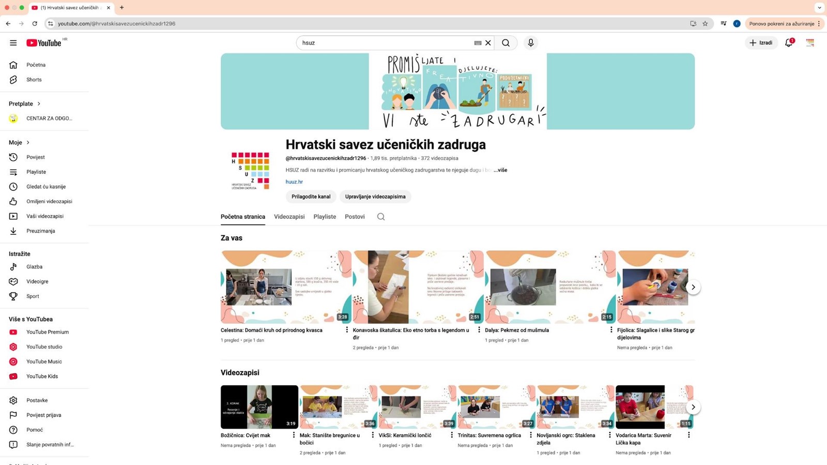The image size is (827, 465).
Task: Click the voice search microphone icon
Action: pos(530,43)
